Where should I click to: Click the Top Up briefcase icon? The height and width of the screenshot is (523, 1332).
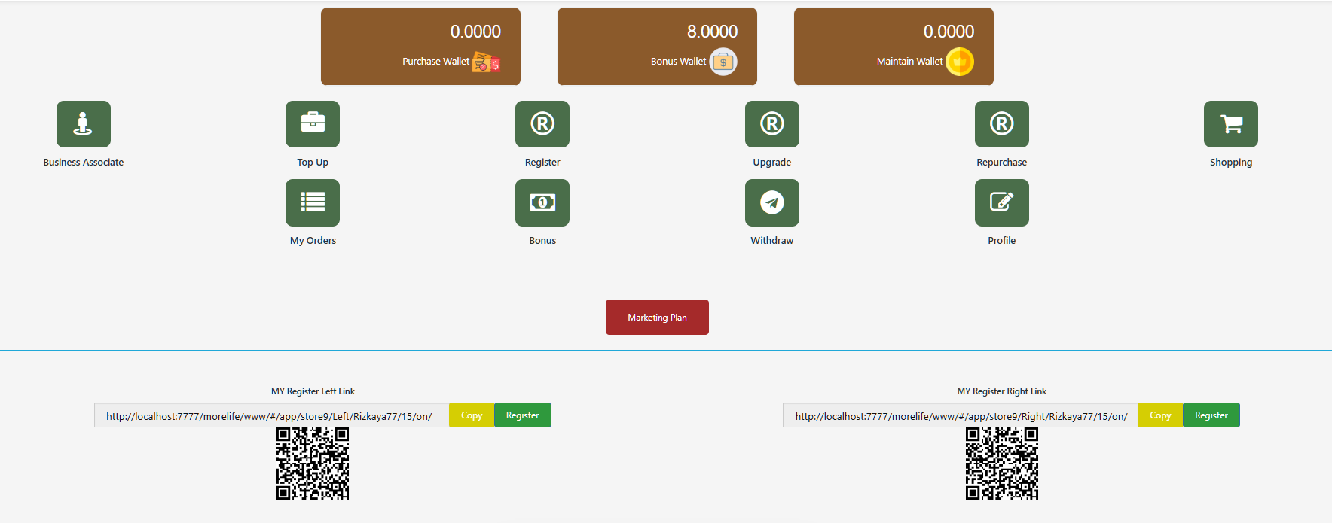[313, 124]
